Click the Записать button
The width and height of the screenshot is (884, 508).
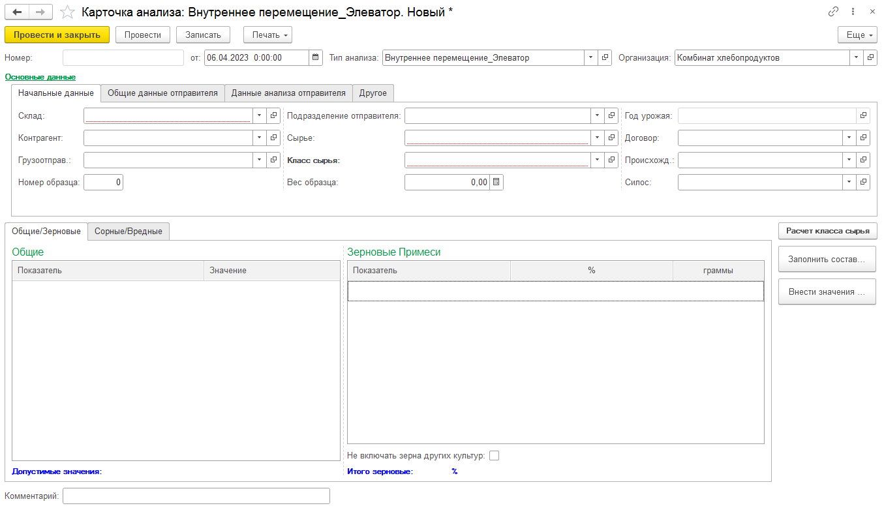(x=203, y=35)
